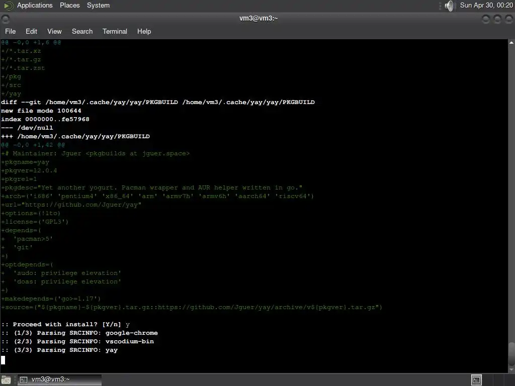Click the '--- /dev/null' line
The image size is (515, 386).
[27, 128]
